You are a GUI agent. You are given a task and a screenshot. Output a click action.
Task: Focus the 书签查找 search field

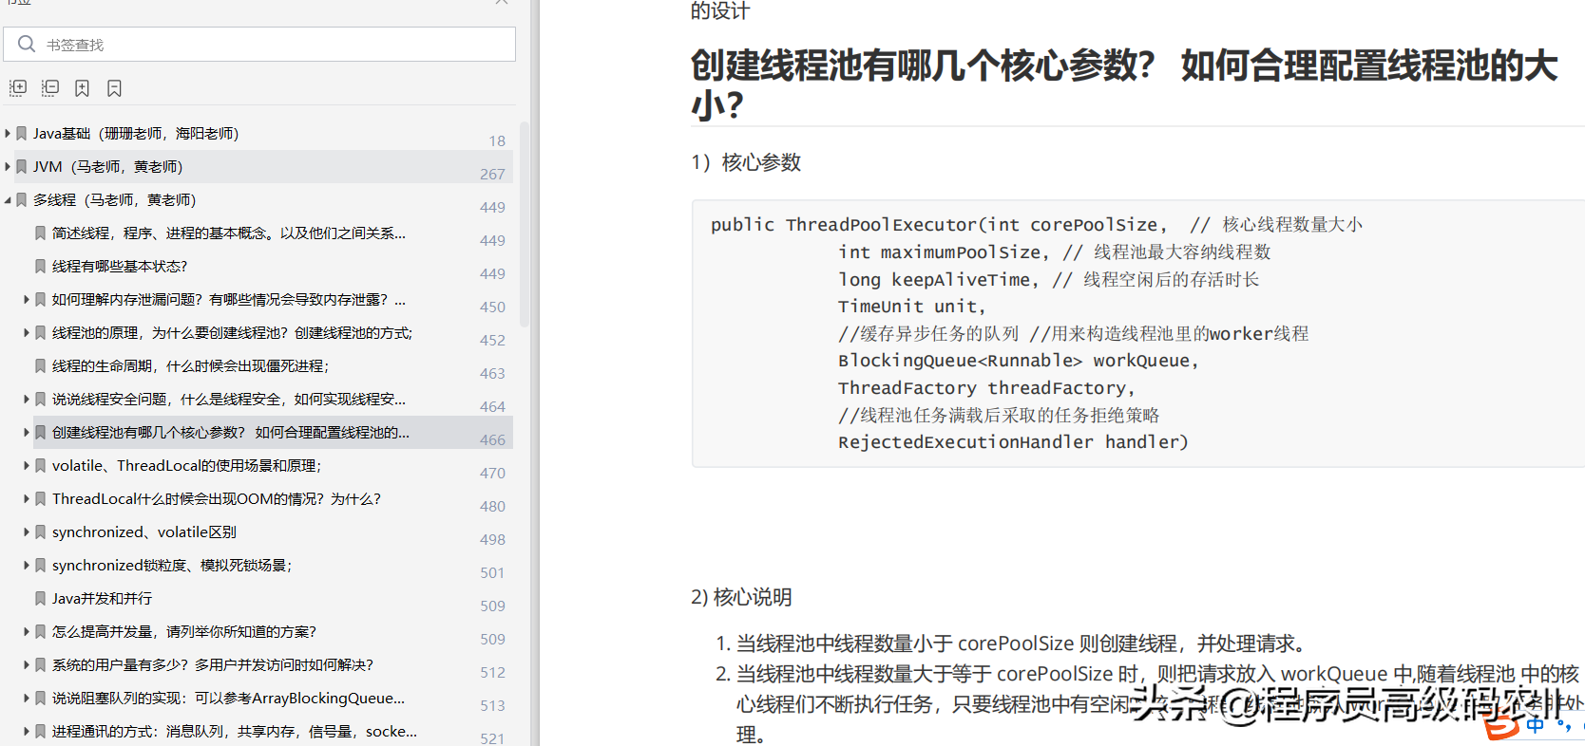pos(259,45)
